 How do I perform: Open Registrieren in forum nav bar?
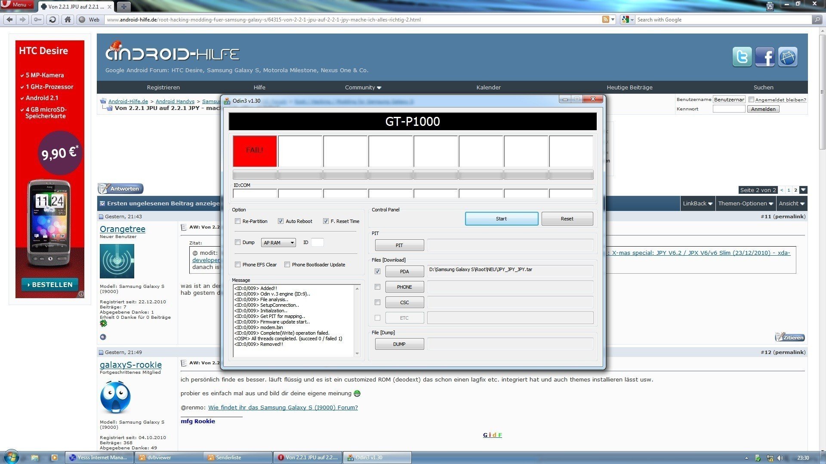click(163, 87)
